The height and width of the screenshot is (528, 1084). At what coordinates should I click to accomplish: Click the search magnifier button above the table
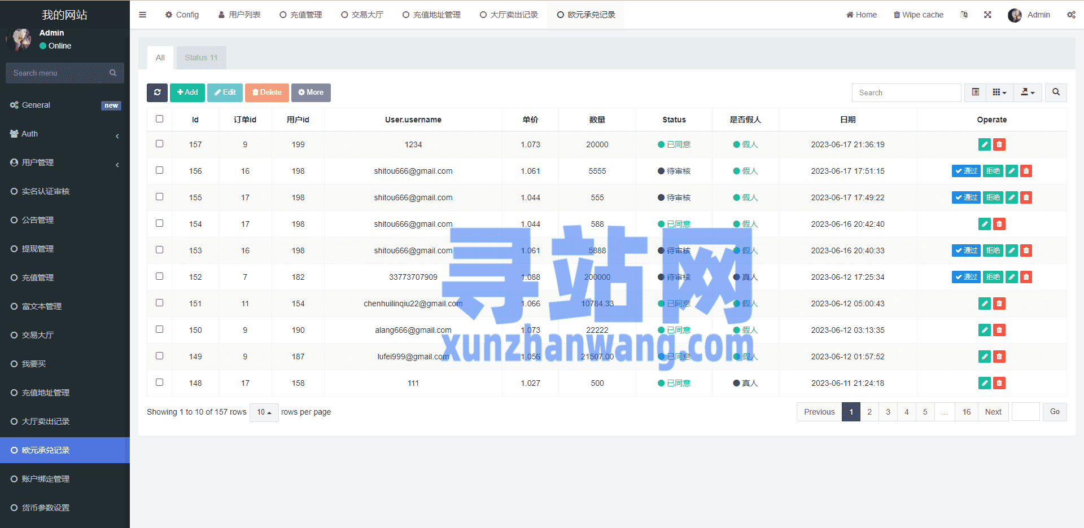pyautogui.click(x=1056, y=93)
